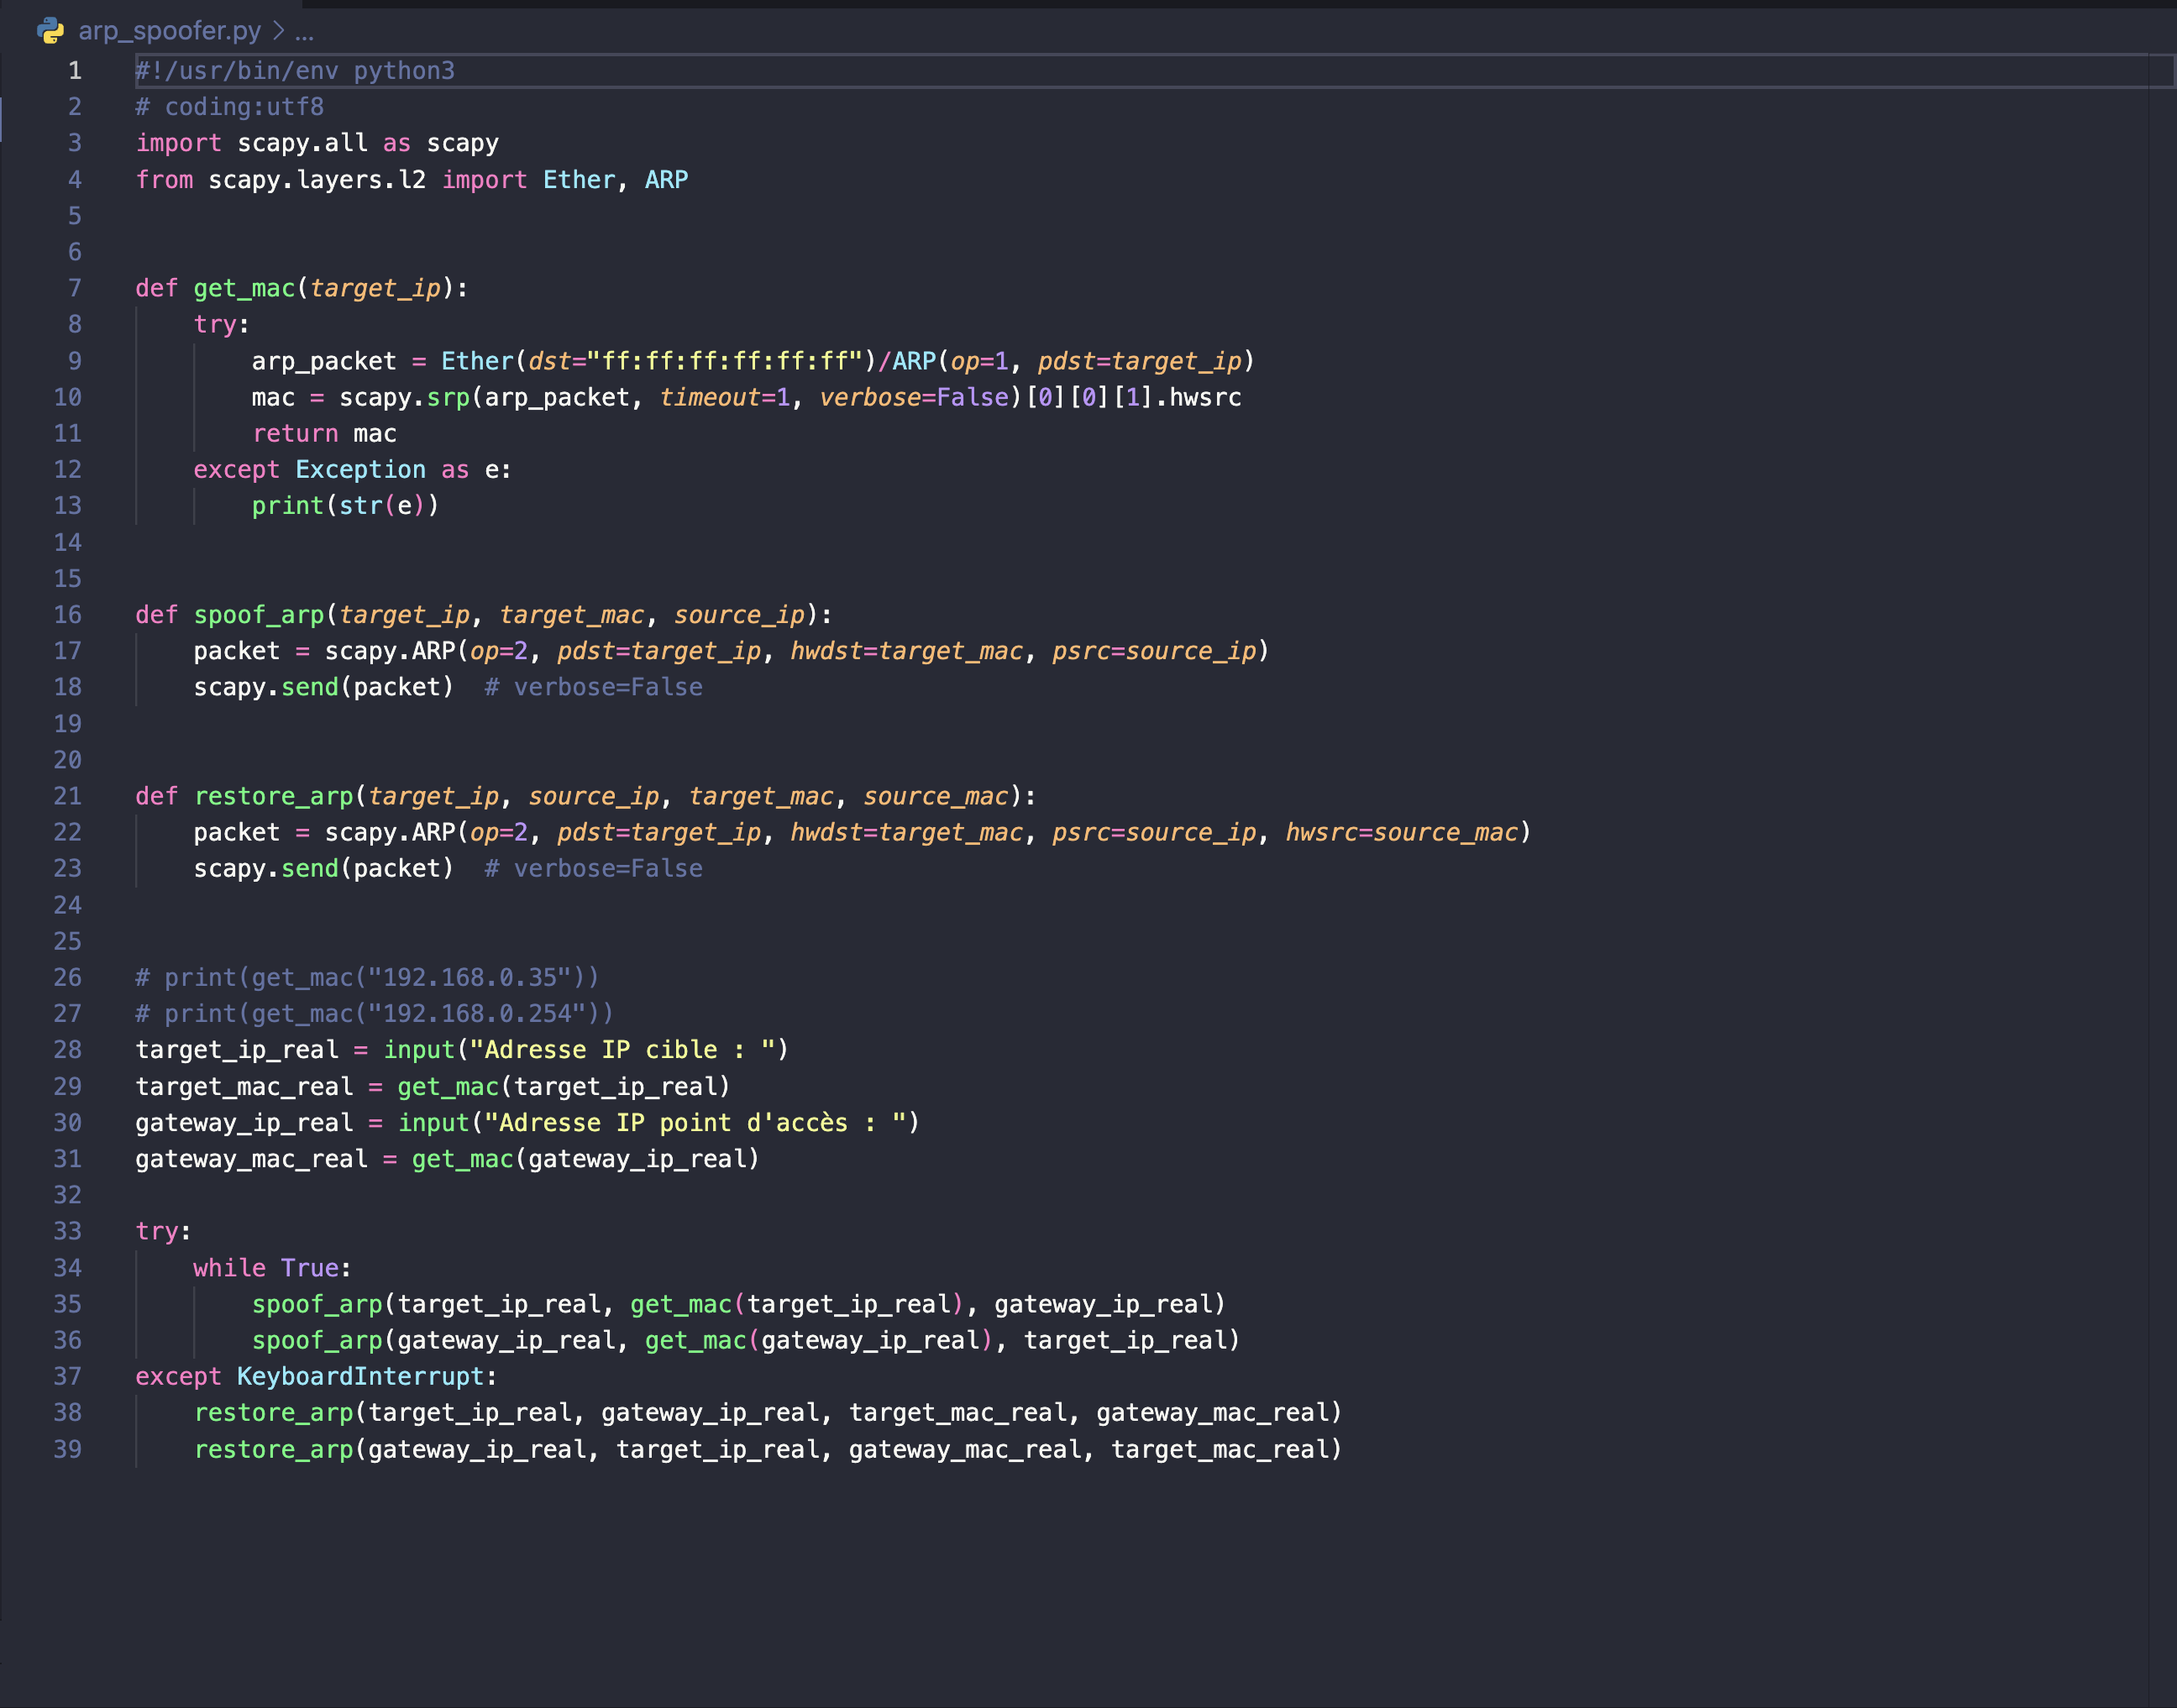Click '# verbose=False' comment on line 18
The height and width of the screenshot is (1708, 2177).
pyautogui.click(x=594, y=687)
